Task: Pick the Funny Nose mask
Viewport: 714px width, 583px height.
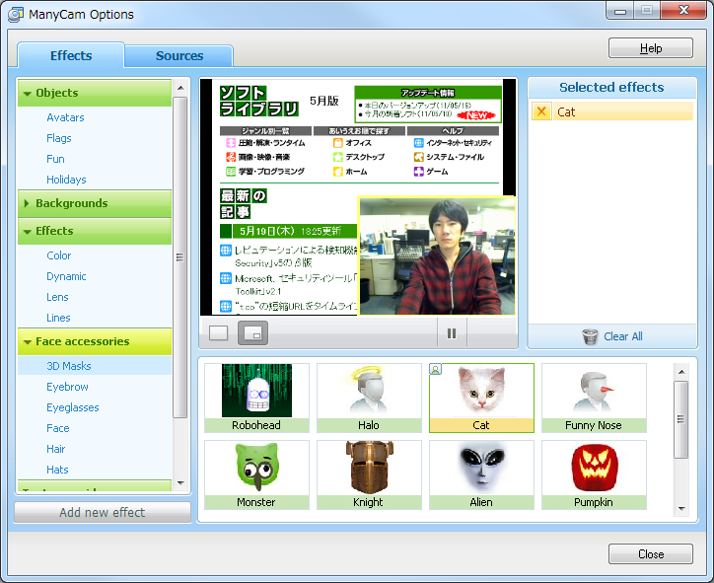Action: click(594, 398)
